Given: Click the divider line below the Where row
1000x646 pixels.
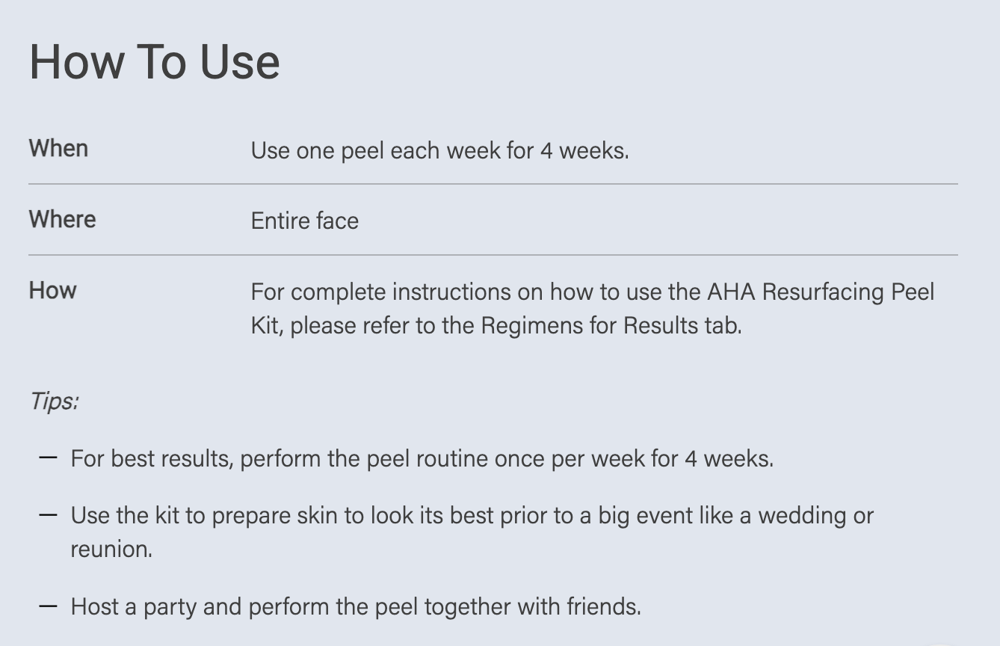Looking at the screenshot, I should [493, 255].
